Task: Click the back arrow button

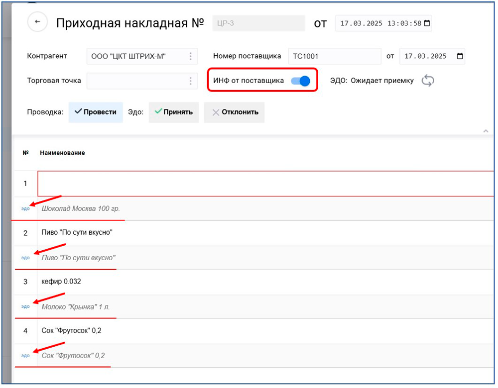Action: (38, 22)
